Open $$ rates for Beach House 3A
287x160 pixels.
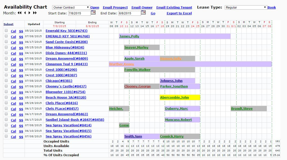tap(21, 98)
